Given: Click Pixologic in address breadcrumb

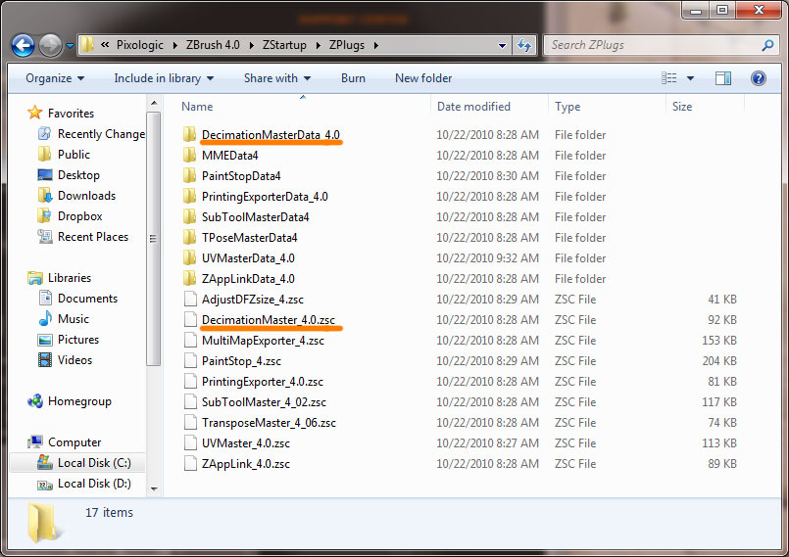Looking at the screenshot, I should 139,45.
